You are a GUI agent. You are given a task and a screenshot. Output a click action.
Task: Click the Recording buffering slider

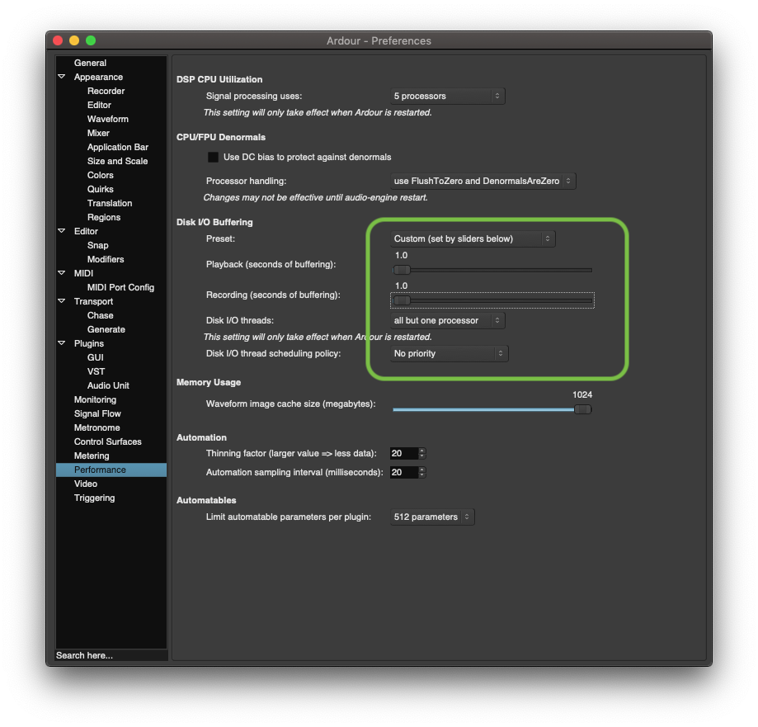[x=492, y=300]
